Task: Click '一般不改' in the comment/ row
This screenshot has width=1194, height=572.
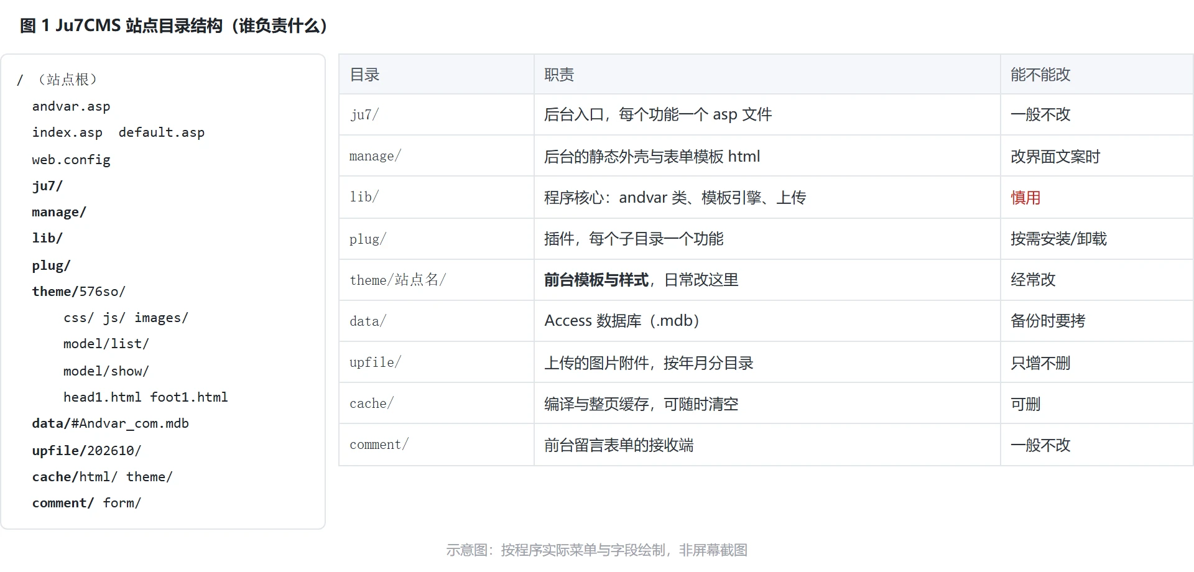Action: point(1097,445)
